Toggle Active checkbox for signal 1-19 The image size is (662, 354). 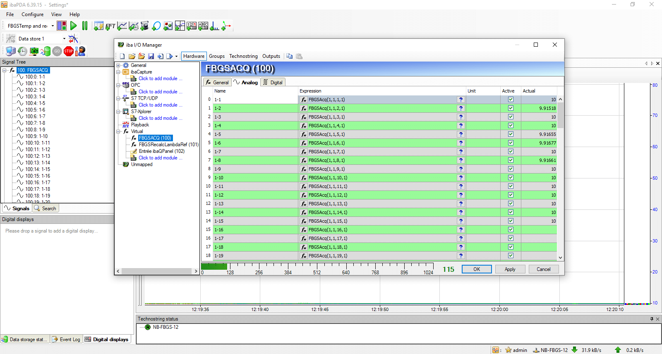[511, 256]
